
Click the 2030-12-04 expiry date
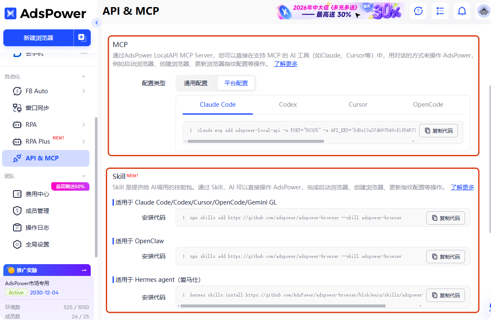click(44, 292)
